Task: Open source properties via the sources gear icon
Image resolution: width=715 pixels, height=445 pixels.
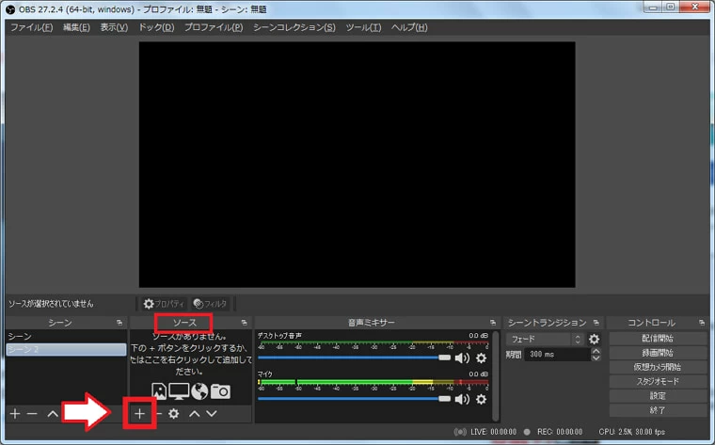Action: tap(173, 413)
